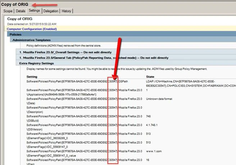Collapse the Extra Registry Settings section
This screenshot has width=236, height=165.
pos(36,63)
